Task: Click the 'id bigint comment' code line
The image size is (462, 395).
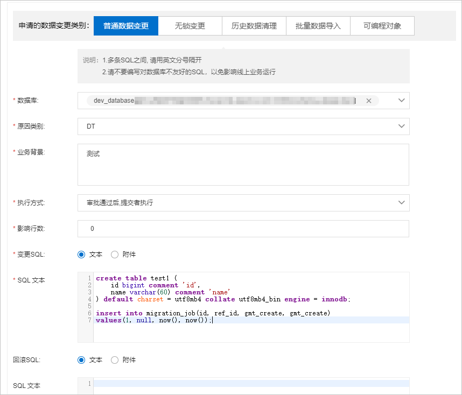Action: click(x=155, y=285)
